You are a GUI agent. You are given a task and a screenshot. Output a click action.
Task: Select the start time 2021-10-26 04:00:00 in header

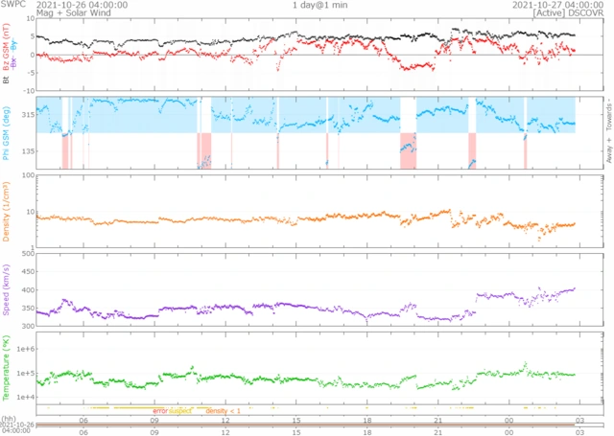(x=82, y=5)
